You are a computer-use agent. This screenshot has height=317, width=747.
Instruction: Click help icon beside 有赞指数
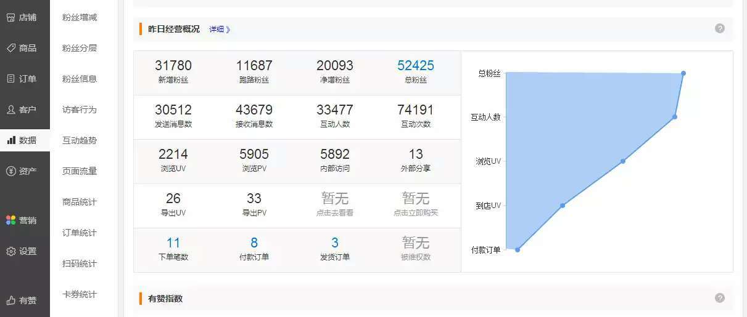pyautogui.click(x=720, y=298)
